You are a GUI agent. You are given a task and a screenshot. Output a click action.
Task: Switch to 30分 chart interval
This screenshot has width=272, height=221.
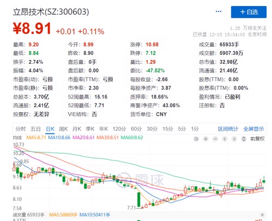tap(152, 129)
